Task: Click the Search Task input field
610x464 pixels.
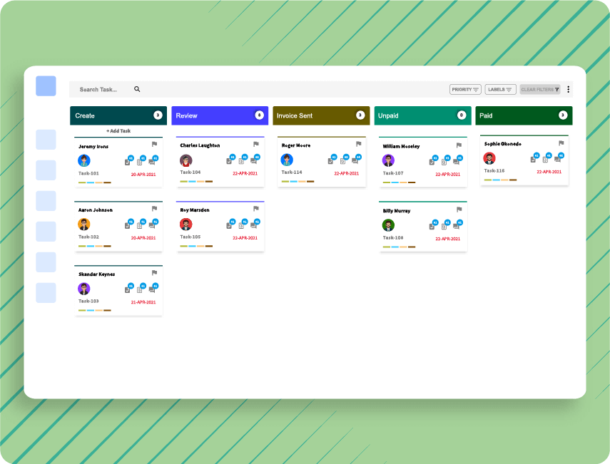Action: pos(100,89)
